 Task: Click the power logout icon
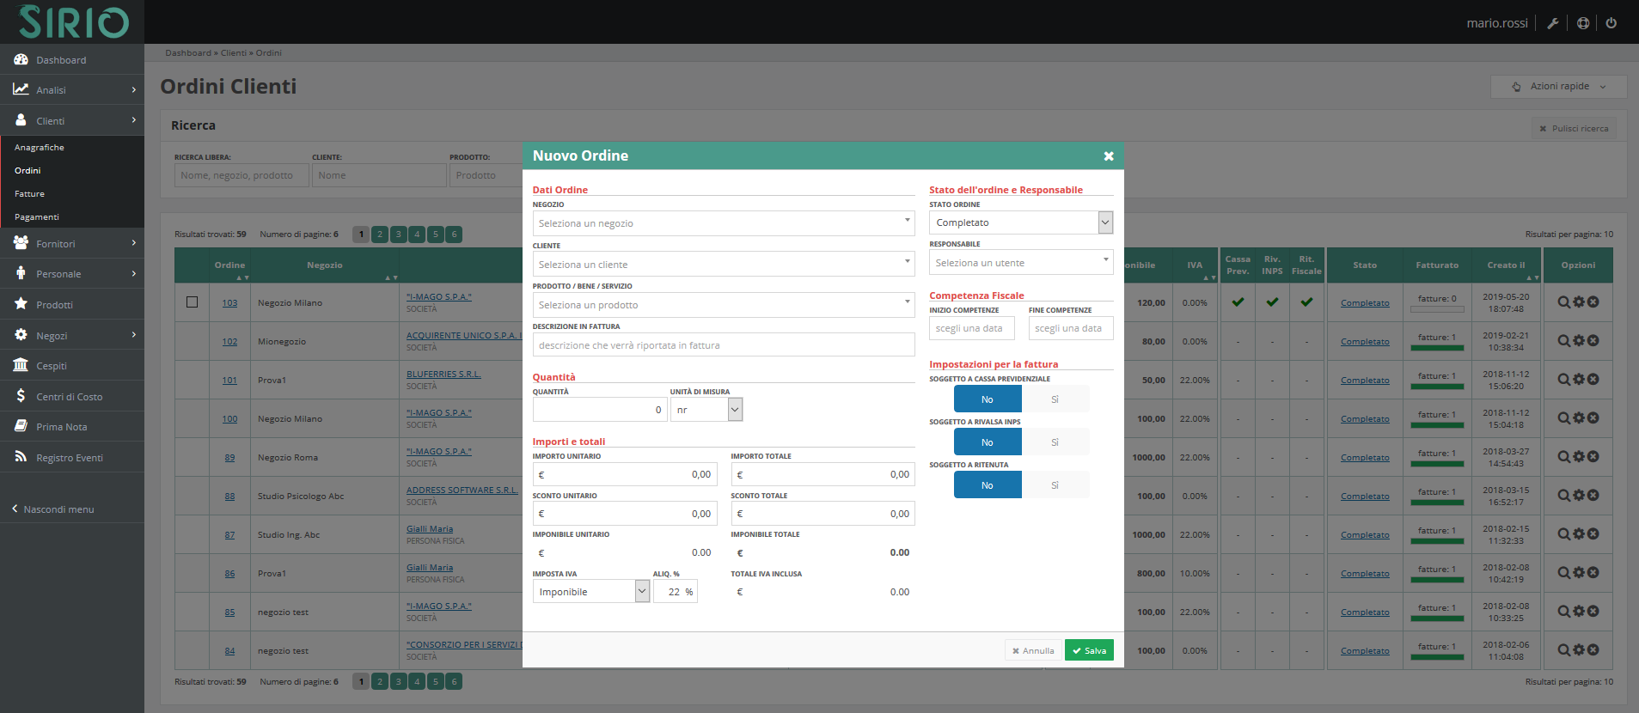(x=1611, y=23)
